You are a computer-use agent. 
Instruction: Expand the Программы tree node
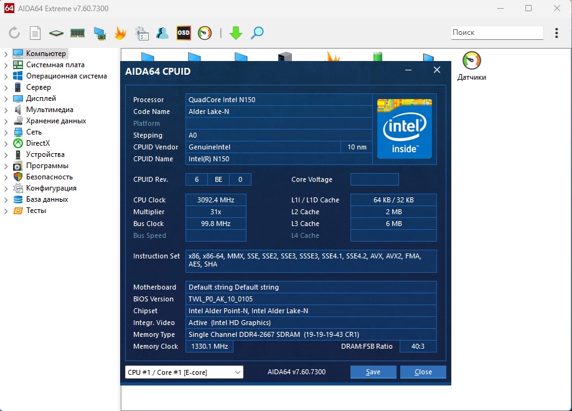point(6,166)
